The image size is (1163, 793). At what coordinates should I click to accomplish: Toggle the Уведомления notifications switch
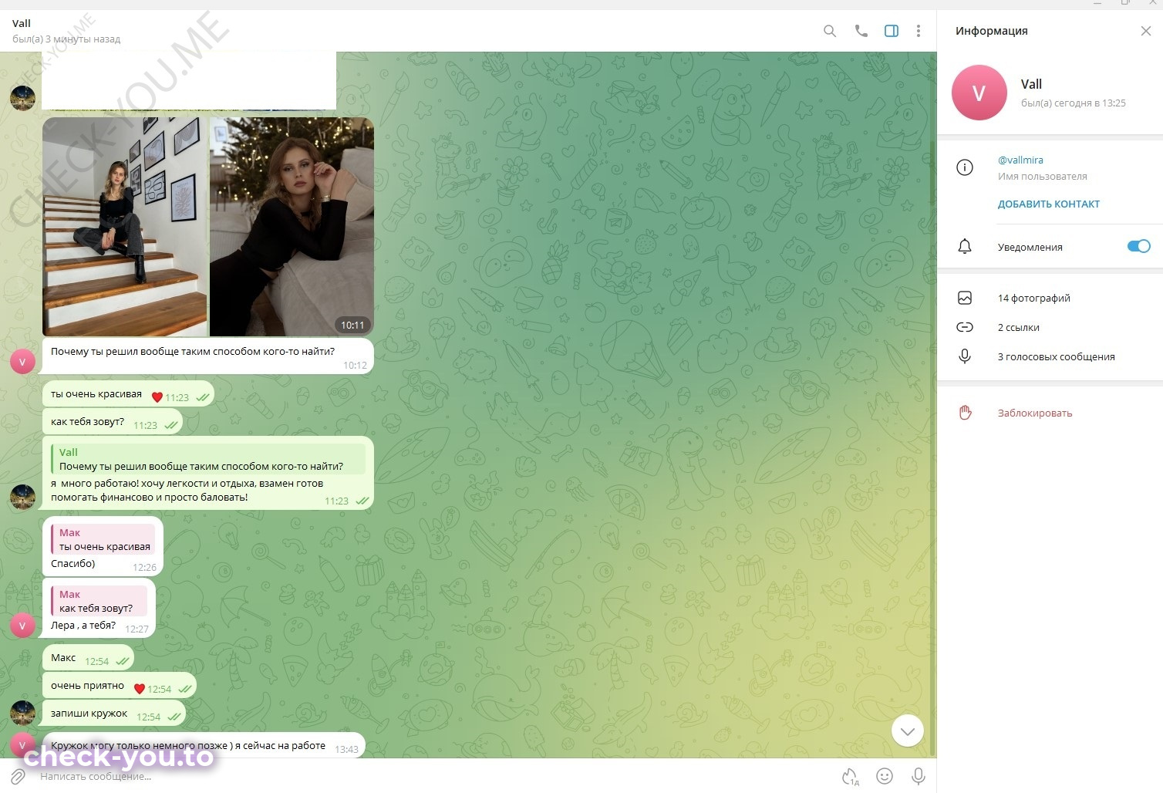pos(1138,247)
